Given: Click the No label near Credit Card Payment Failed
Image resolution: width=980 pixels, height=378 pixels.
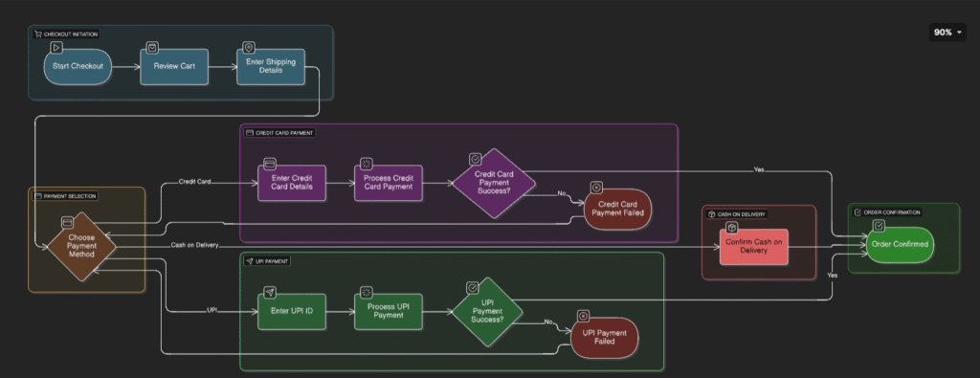Looking at the screenshot, I should (x=561, y=193).
